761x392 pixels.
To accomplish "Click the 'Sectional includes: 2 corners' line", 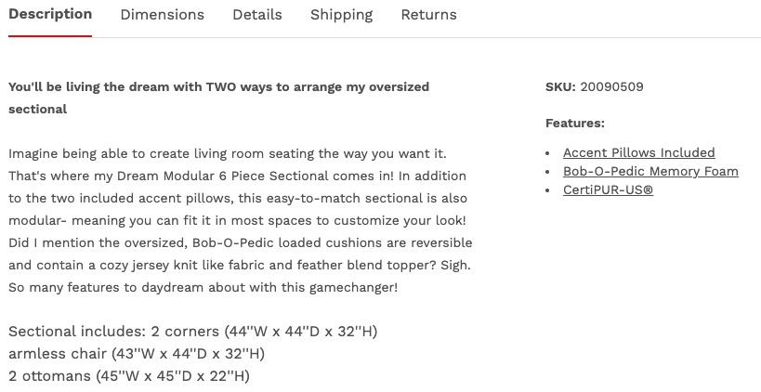I will 192,332.
